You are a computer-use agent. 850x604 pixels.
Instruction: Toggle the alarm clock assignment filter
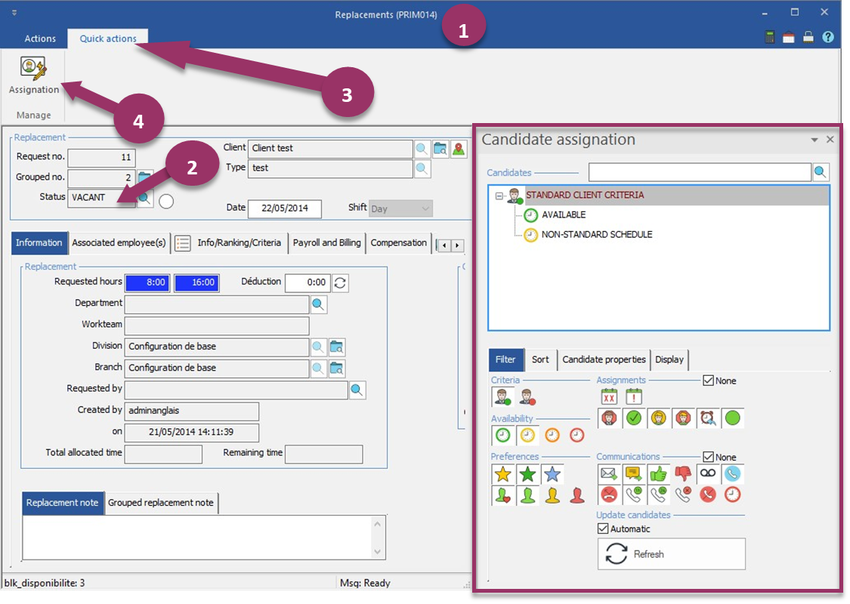click(x=707, y=418)
